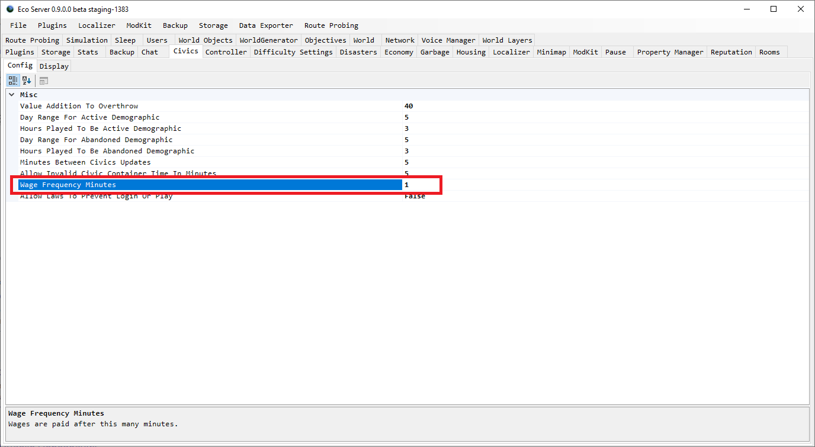Viewport: 815px width, 447px height.
Task: Select the Config sub-tab
Action: point(20,65)
